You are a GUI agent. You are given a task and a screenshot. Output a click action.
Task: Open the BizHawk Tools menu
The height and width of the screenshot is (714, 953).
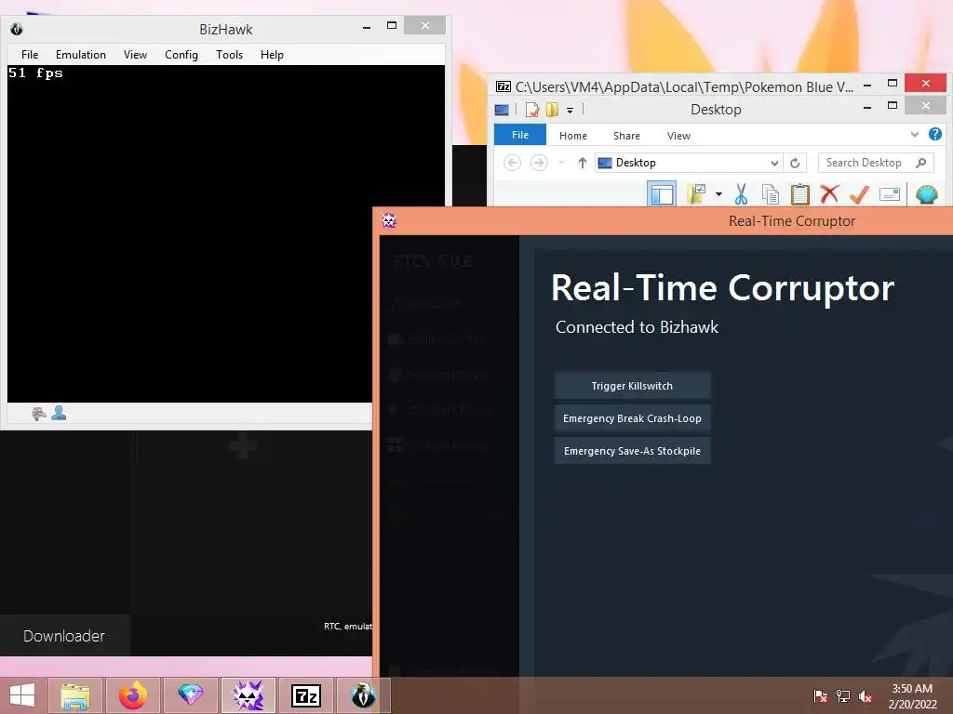coord(229,55)
